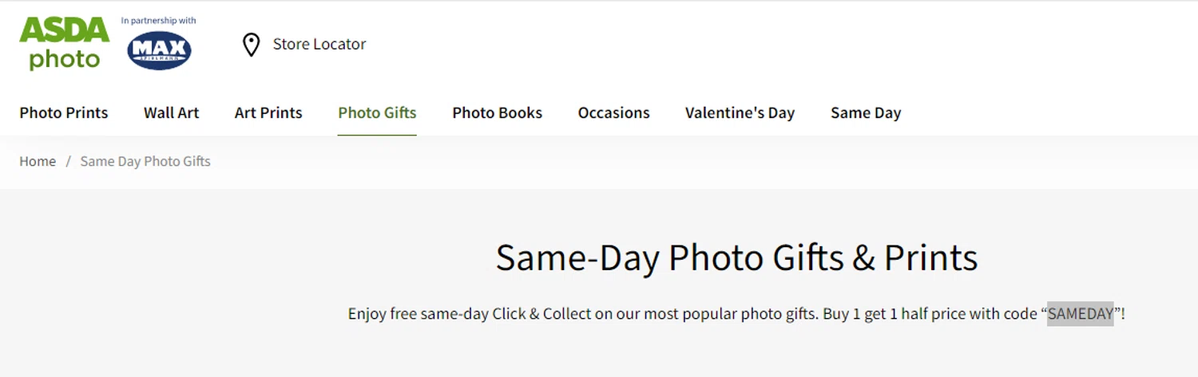Open the Store Locator link
Viewport: 1198px width, 377px height.
319,45
